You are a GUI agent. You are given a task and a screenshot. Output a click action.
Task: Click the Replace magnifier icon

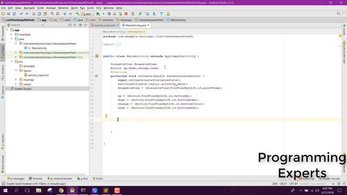coord(58,14)
